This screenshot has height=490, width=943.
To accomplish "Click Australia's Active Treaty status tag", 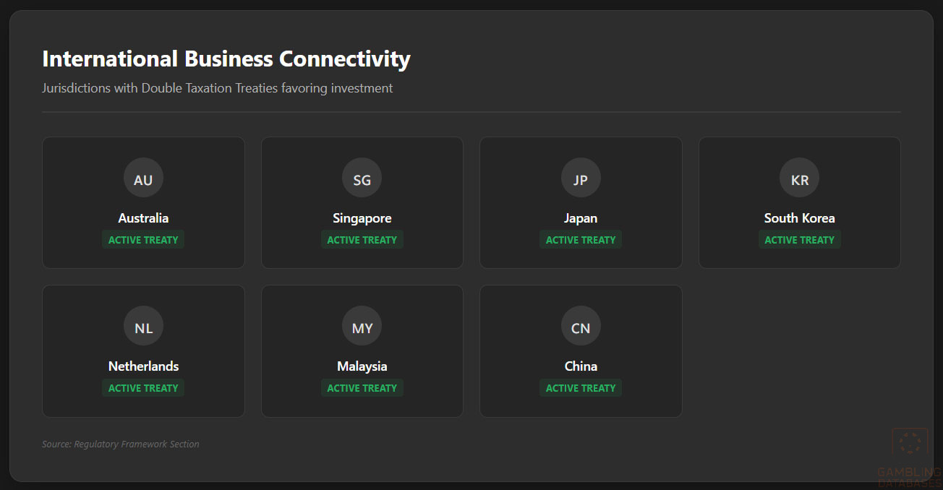I will click(143, 240).
